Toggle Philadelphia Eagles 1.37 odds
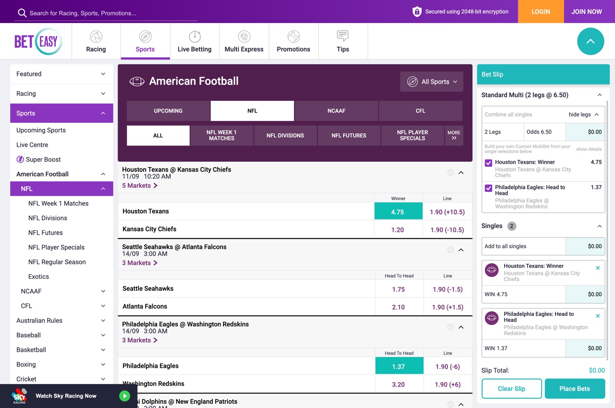Viewport: 615px width, 408px height. (399, 366)
